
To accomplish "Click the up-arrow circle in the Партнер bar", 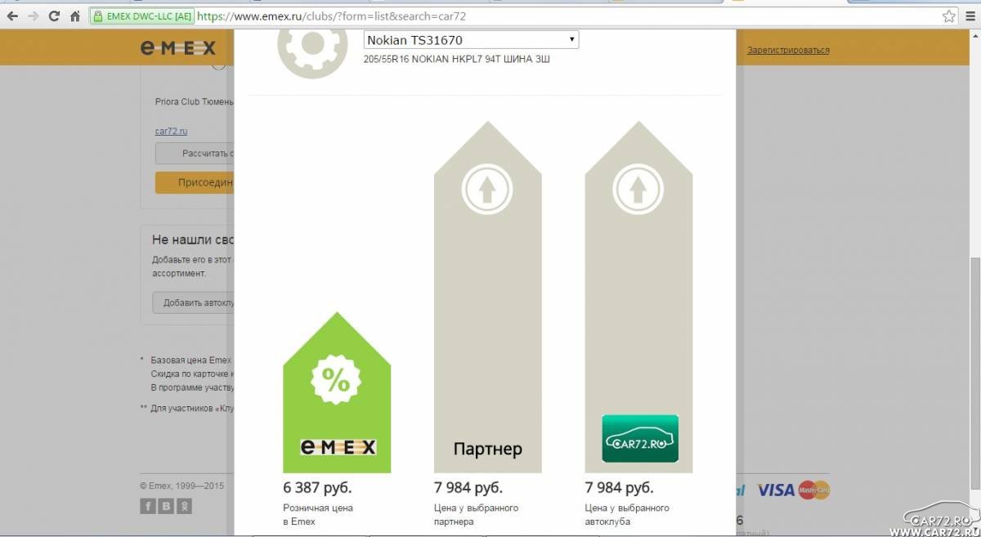I will pos(487,190).
